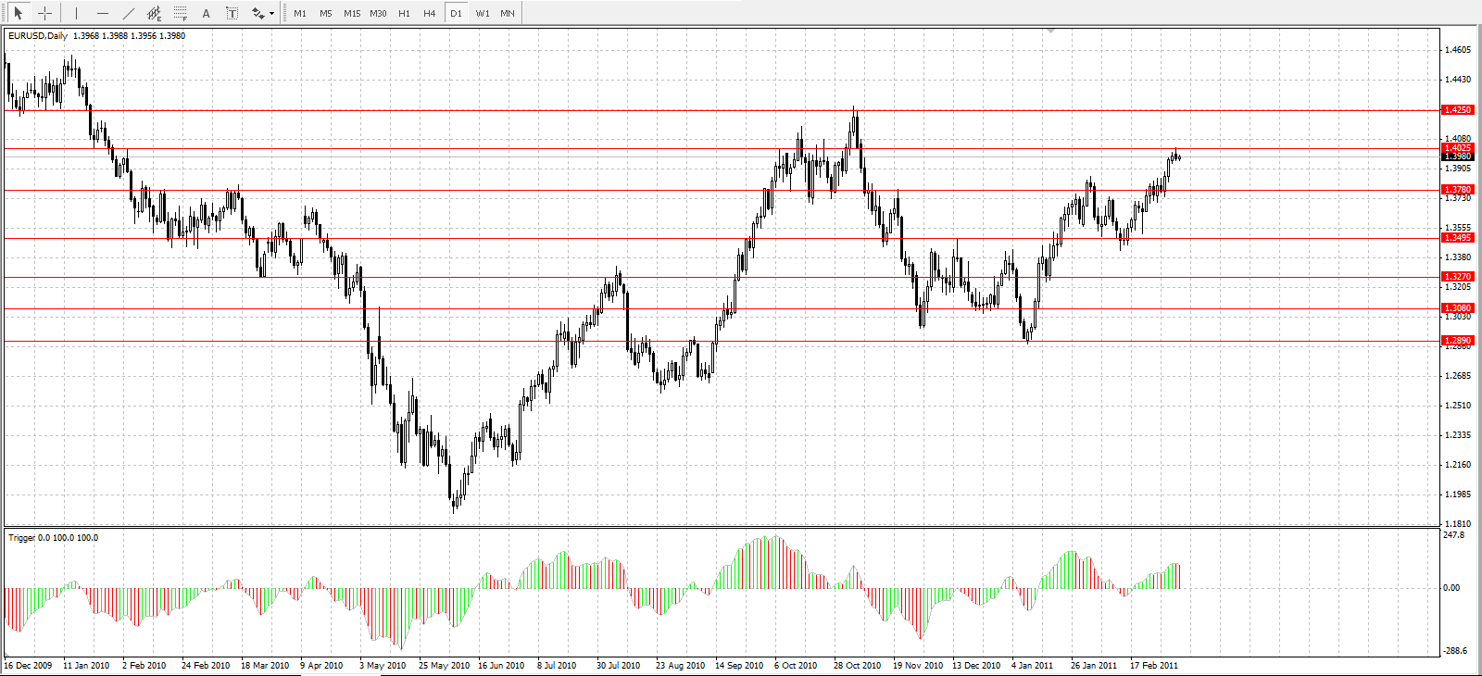Click the 4 Jan 2011 date label
1482x676 pixels.
click(x=1033, y=666)
